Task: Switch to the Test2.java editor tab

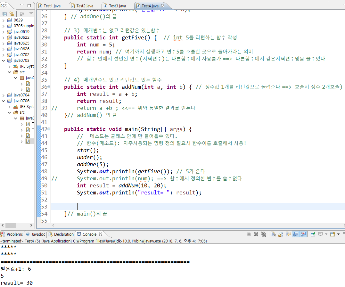Action: [x=85, y=6]
